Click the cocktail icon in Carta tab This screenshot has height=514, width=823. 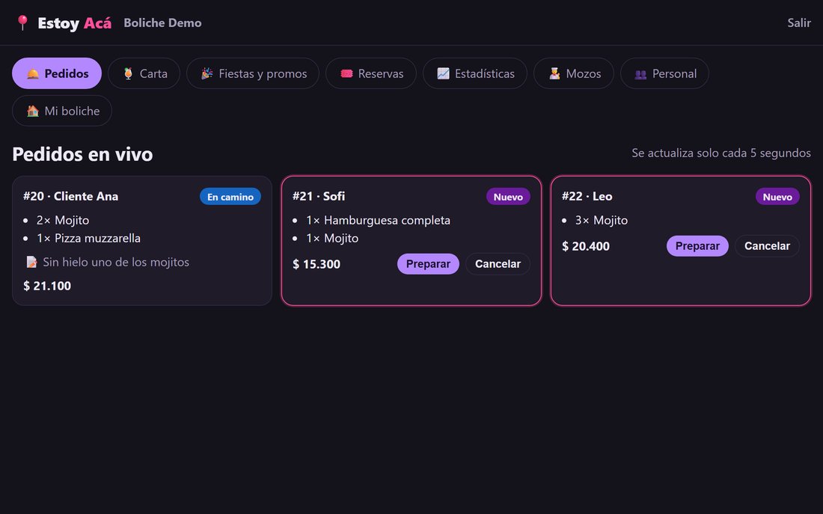pyautogui.click(x=128, y=73)
